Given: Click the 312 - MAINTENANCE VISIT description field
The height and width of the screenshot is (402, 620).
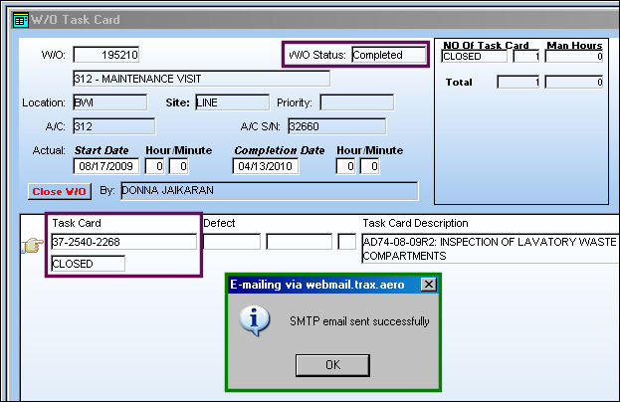Looking at the screenshot, I should (201, 79).
